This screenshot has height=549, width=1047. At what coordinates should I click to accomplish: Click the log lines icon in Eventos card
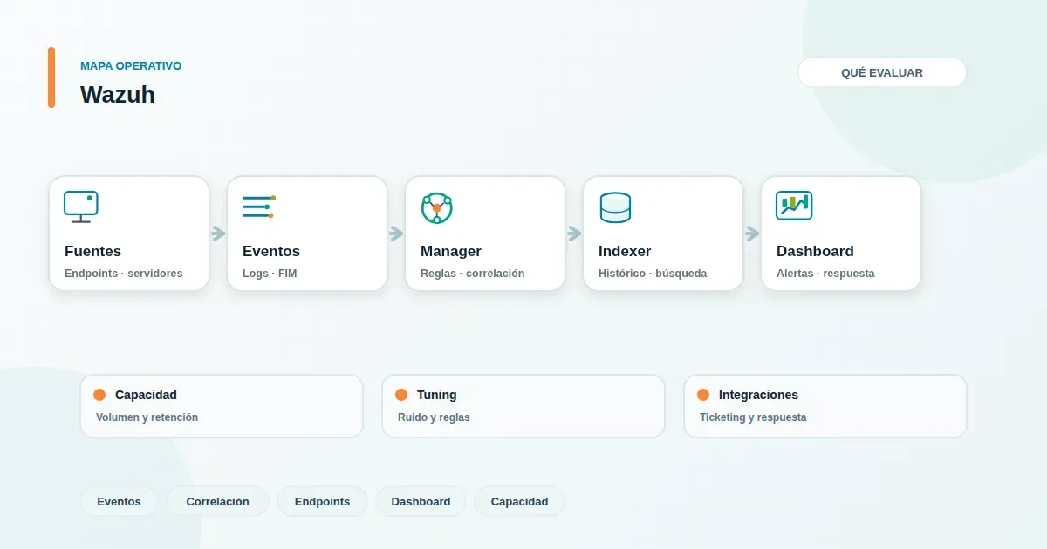click(x=259, y=207)
